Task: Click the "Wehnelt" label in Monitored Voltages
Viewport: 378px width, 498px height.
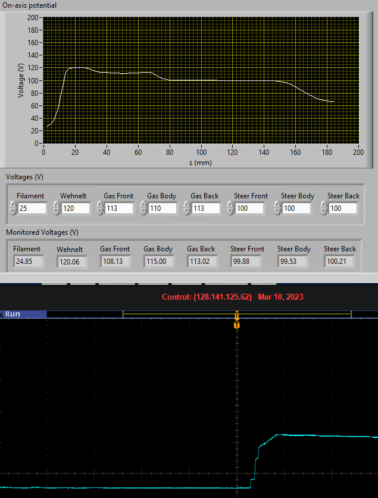Action: (70, 250)
